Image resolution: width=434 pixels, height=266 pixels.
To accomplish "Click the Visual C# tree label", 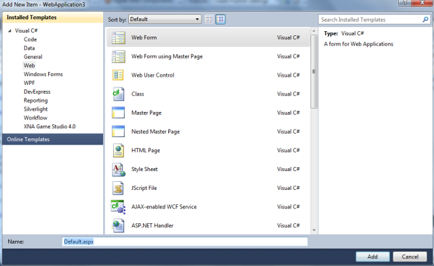I will coord(26,31).
